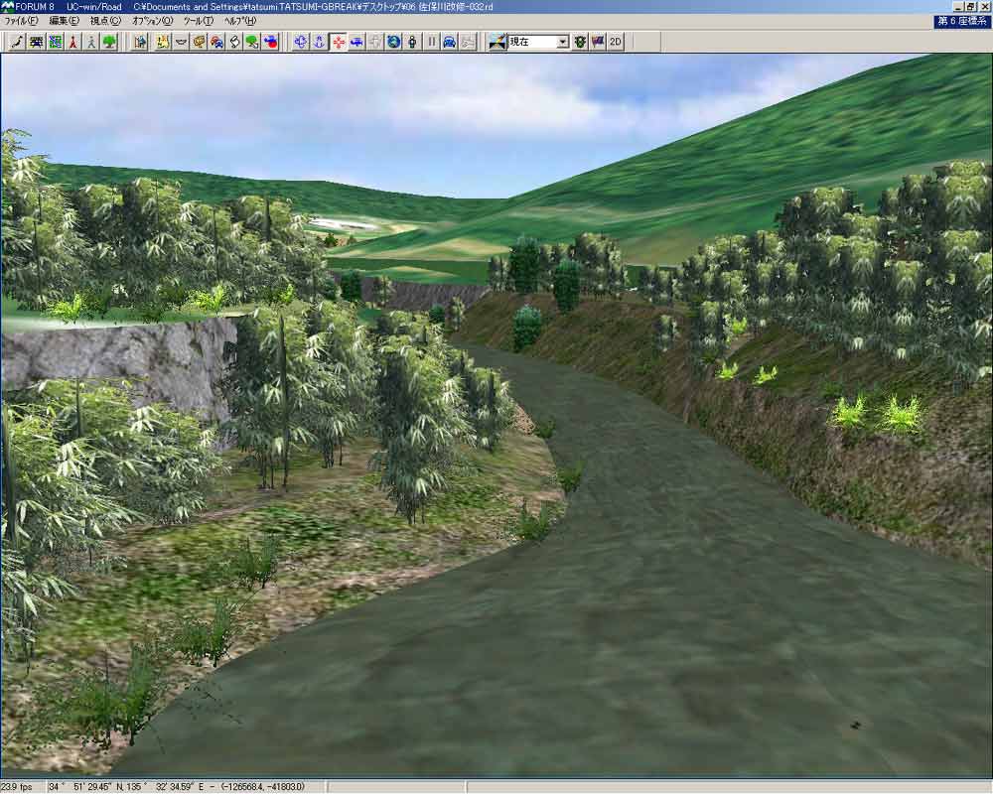Screen dimensions: 993x794
Task: Click the rainbow and car traffic icon
Action: pyautogui.click(x=216, y=42)
